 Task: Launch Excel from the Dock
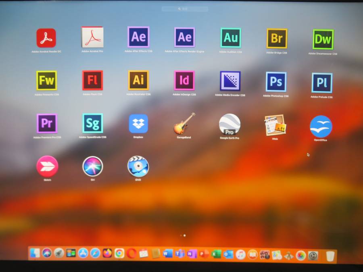pos(216,254)
